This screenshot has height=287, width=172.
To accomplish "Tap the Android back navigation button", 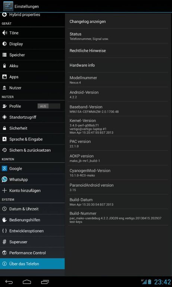I will point(9,282).
